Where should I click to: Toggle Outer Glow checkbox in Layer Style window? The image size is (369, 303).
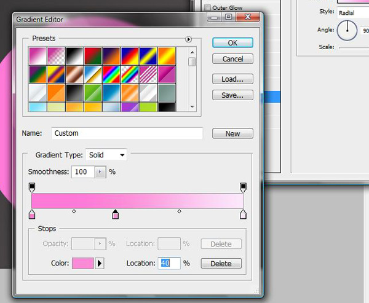click(207, 7)
